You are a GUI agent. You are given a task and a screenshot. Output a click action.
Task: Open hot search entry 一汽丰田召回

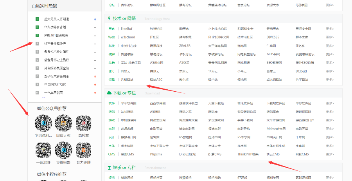[x=53, y=92]
